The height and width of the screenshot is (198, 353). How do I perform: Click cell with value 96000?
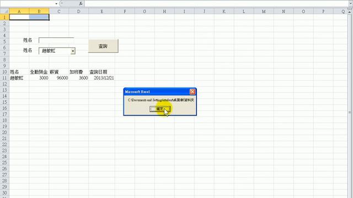pos(59,78)
